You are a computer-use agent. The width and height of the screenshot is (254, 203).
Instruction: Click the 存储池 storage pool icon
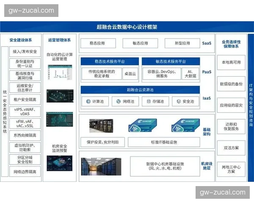149,101
